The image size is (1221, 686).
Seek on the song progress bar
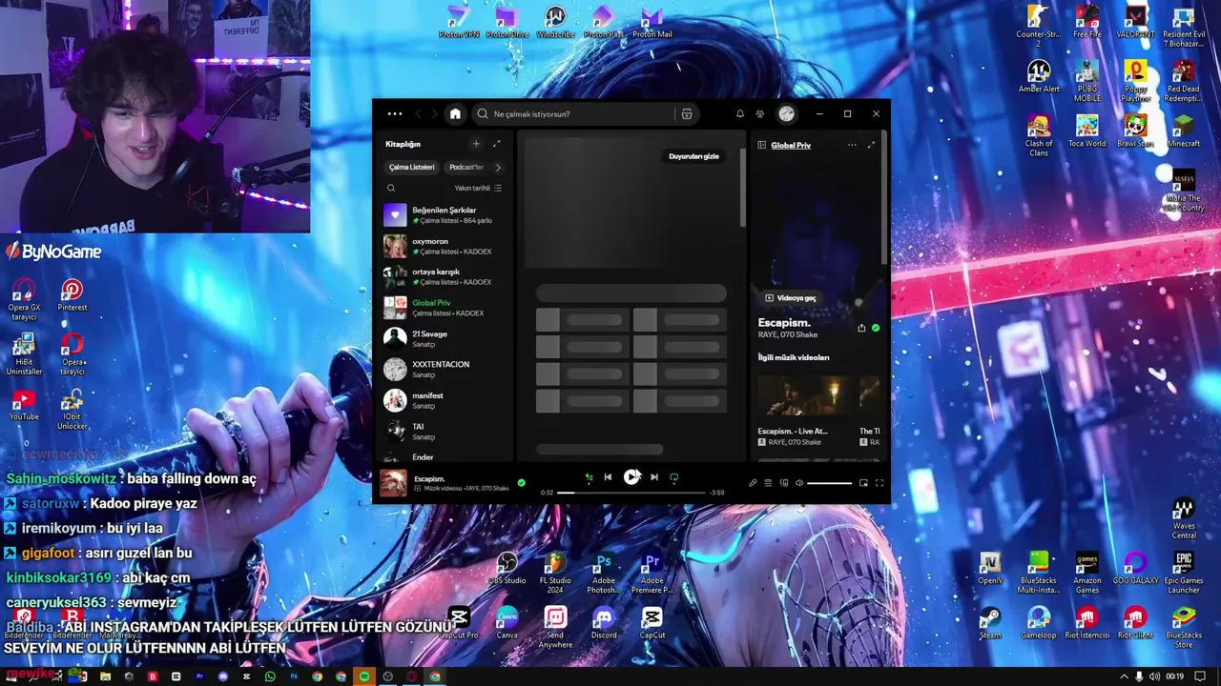[x=631, y=493]
